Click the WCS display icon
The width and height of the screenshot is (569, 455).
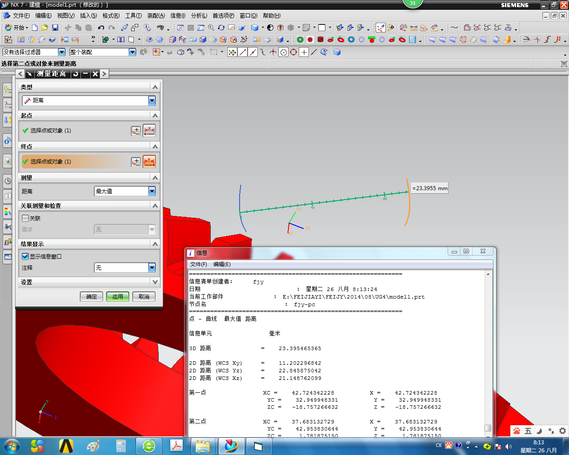pos(381,28)
